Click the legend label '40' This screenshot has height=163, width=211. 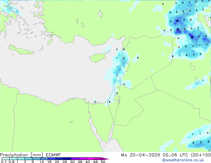pyautogui.click(x=88, y=162)
